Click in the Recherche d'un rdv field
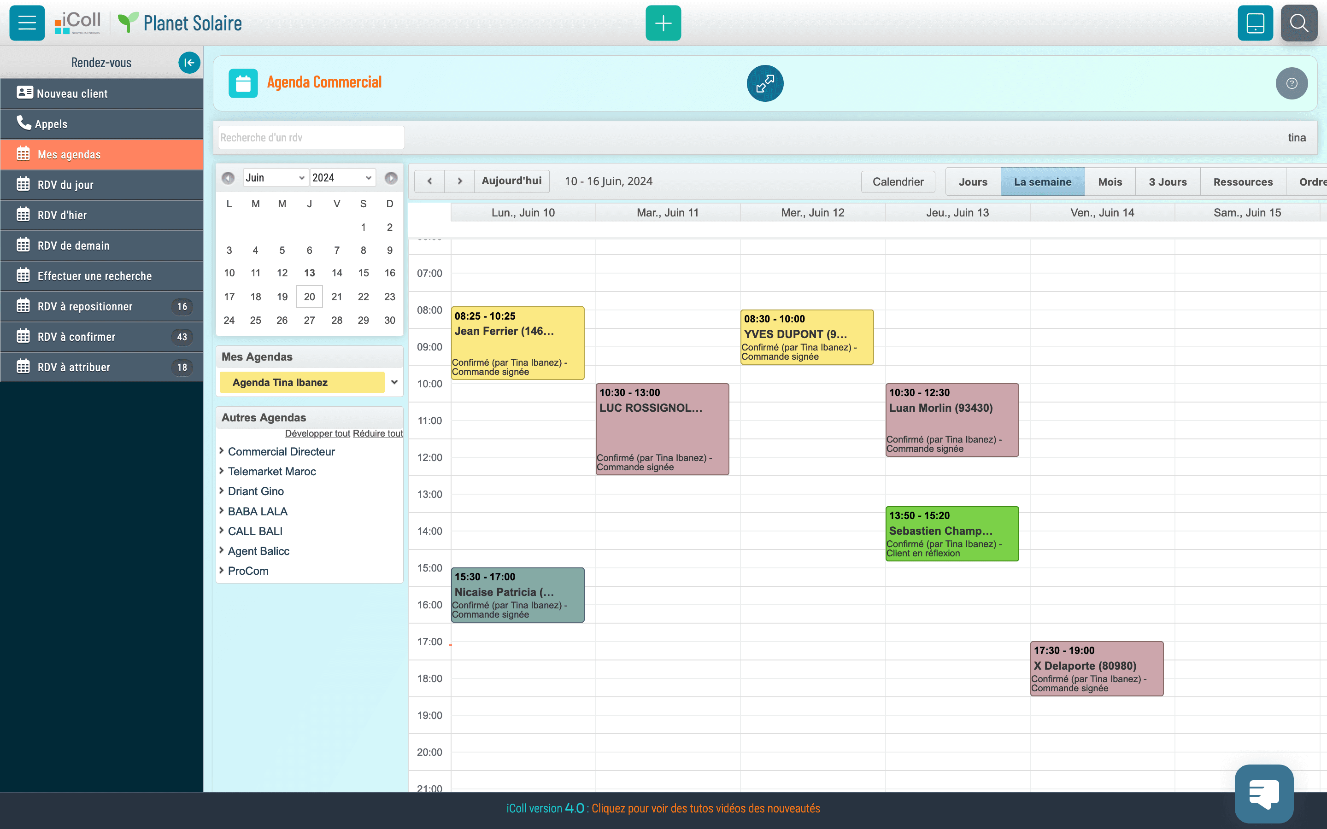This screenshot has height=829, width=1327. coord(311,137)
